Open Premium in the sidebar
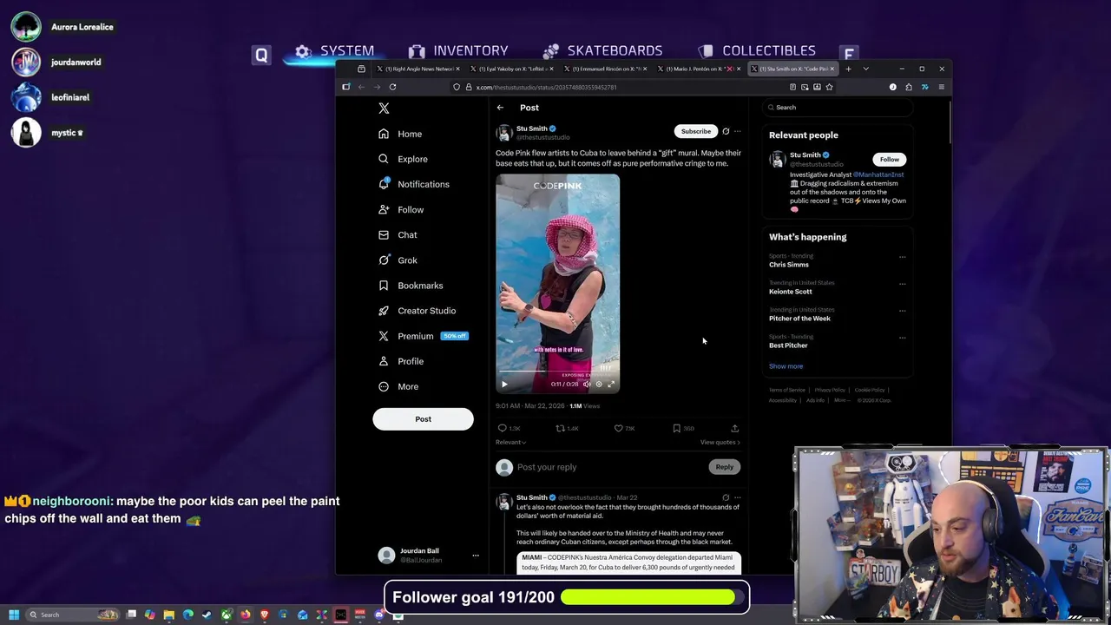1111x625 pixels. [x=423, y=336]
